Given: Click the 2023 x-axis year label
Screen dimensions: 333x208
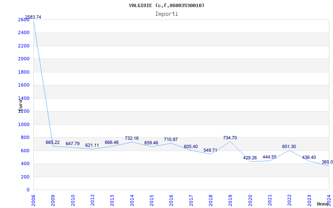Looking at the screenshot, I should tap(309, 200).
